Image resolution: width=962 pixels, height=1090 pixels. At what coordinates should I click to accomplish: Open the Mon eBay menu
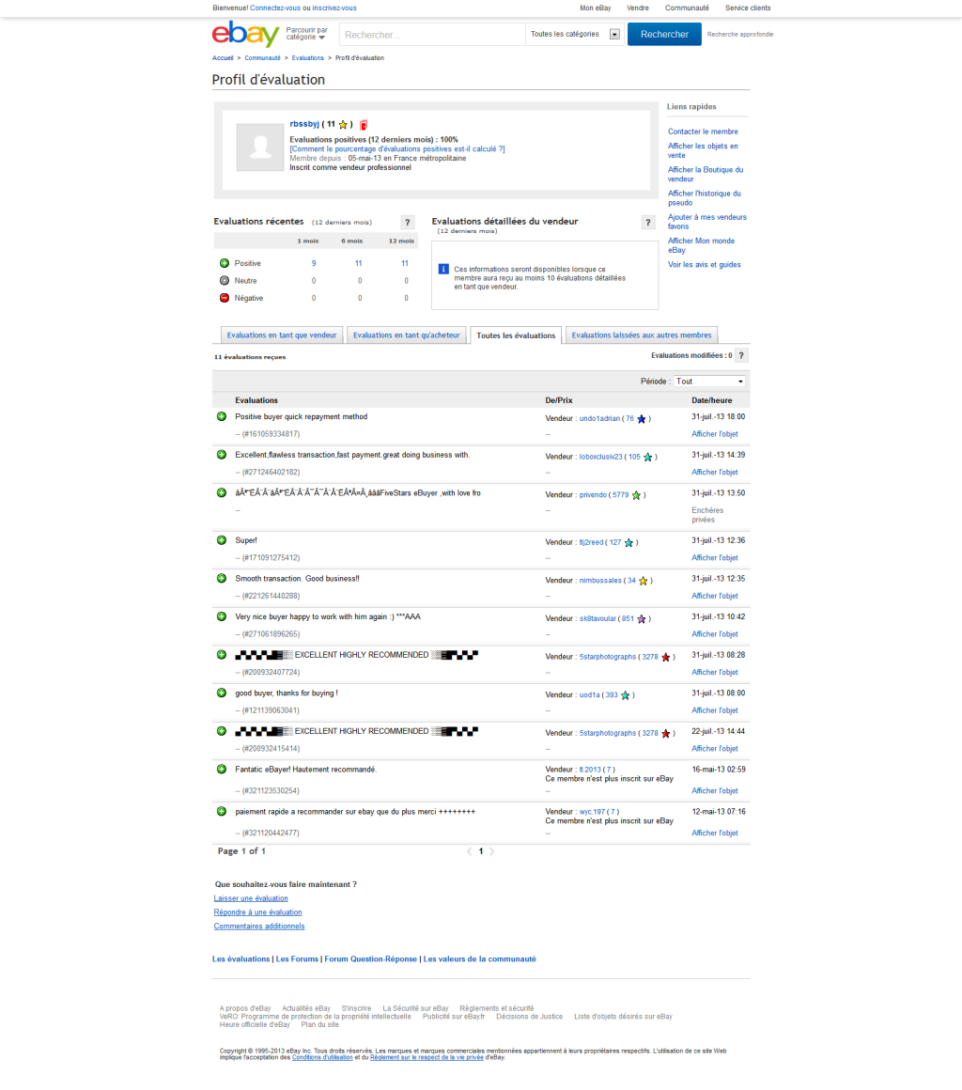(x=596, y=8)
